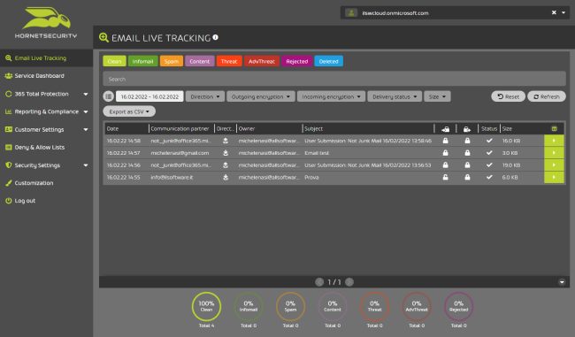Toggle the Threat filter tag
Screen dimensions: 575x337
coord(229,61)
